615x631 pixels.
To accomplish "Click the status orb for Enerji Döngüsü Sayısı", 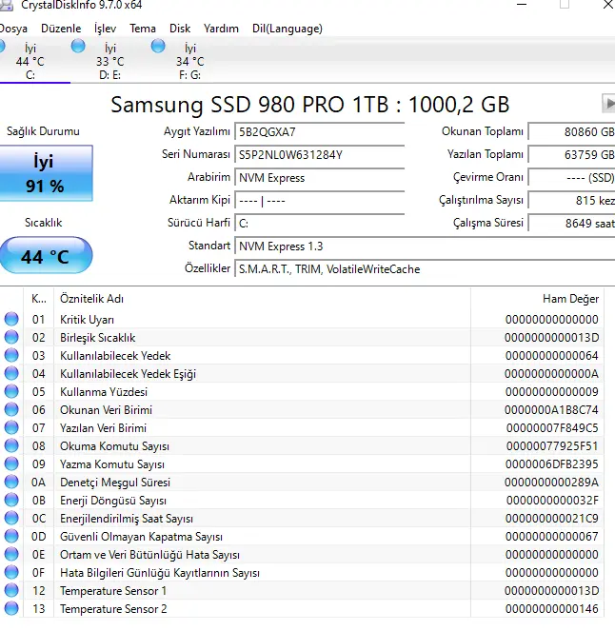I will point(11,501).
